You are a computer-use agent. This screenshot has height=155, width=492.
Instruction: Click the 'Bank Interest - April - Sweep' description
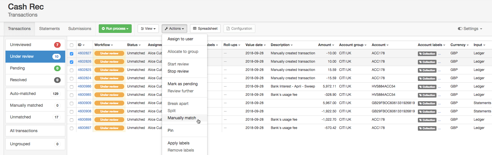(293, 86)
